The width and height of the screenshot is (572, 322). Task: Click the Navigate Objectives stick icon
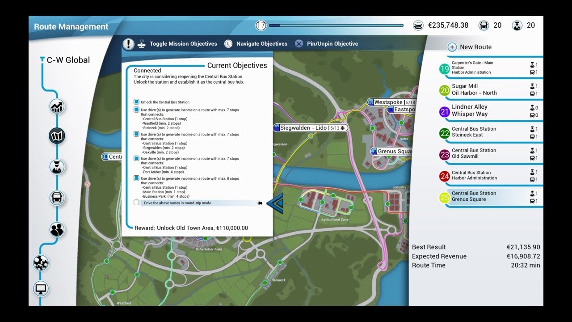tap(228, 44)
